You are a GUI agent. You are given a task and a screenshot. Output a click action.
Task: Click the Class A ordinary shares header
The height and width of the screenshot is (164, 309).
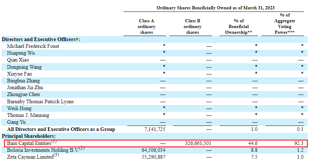point(146,27)
